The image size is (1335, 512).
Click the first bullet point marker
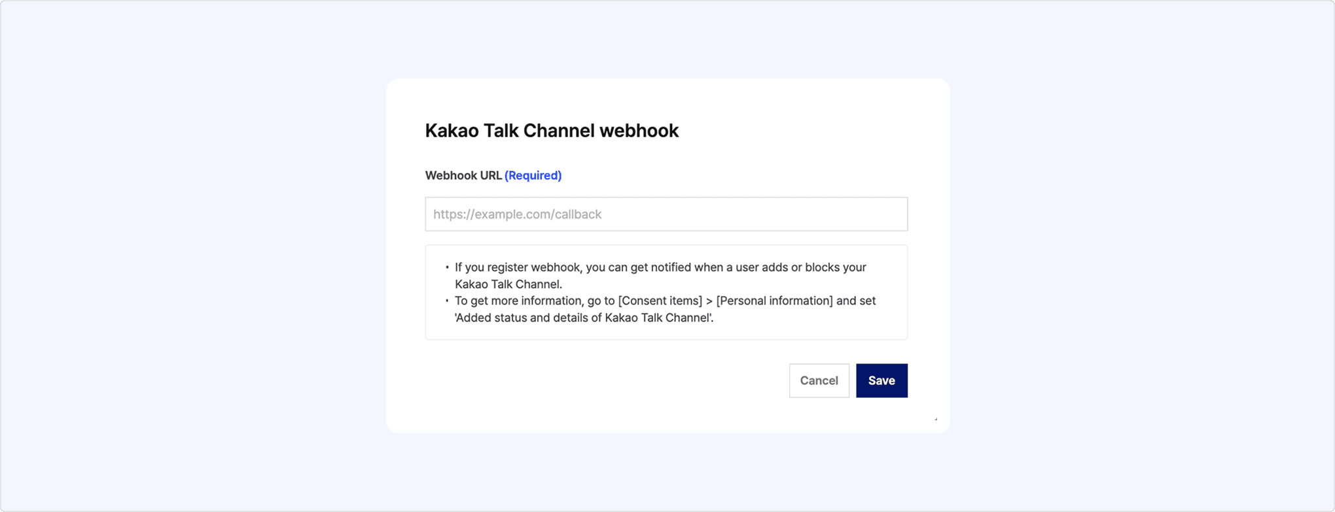pos(447,267)
